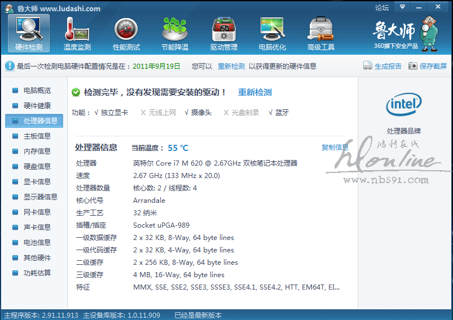Click the 32 纳米 process value

(x=145, y=212)
